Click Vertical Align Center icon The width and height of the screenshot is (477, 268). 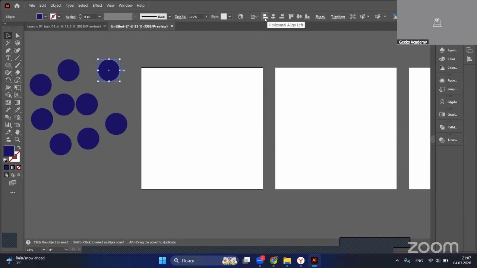pos(299,16)
